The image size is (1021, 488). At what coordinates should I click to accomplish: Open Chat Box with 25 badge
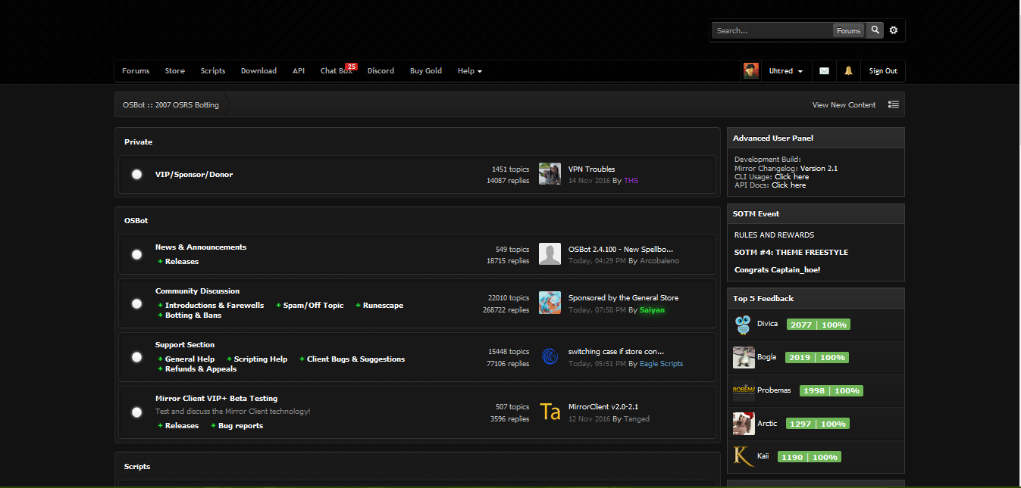336,71
